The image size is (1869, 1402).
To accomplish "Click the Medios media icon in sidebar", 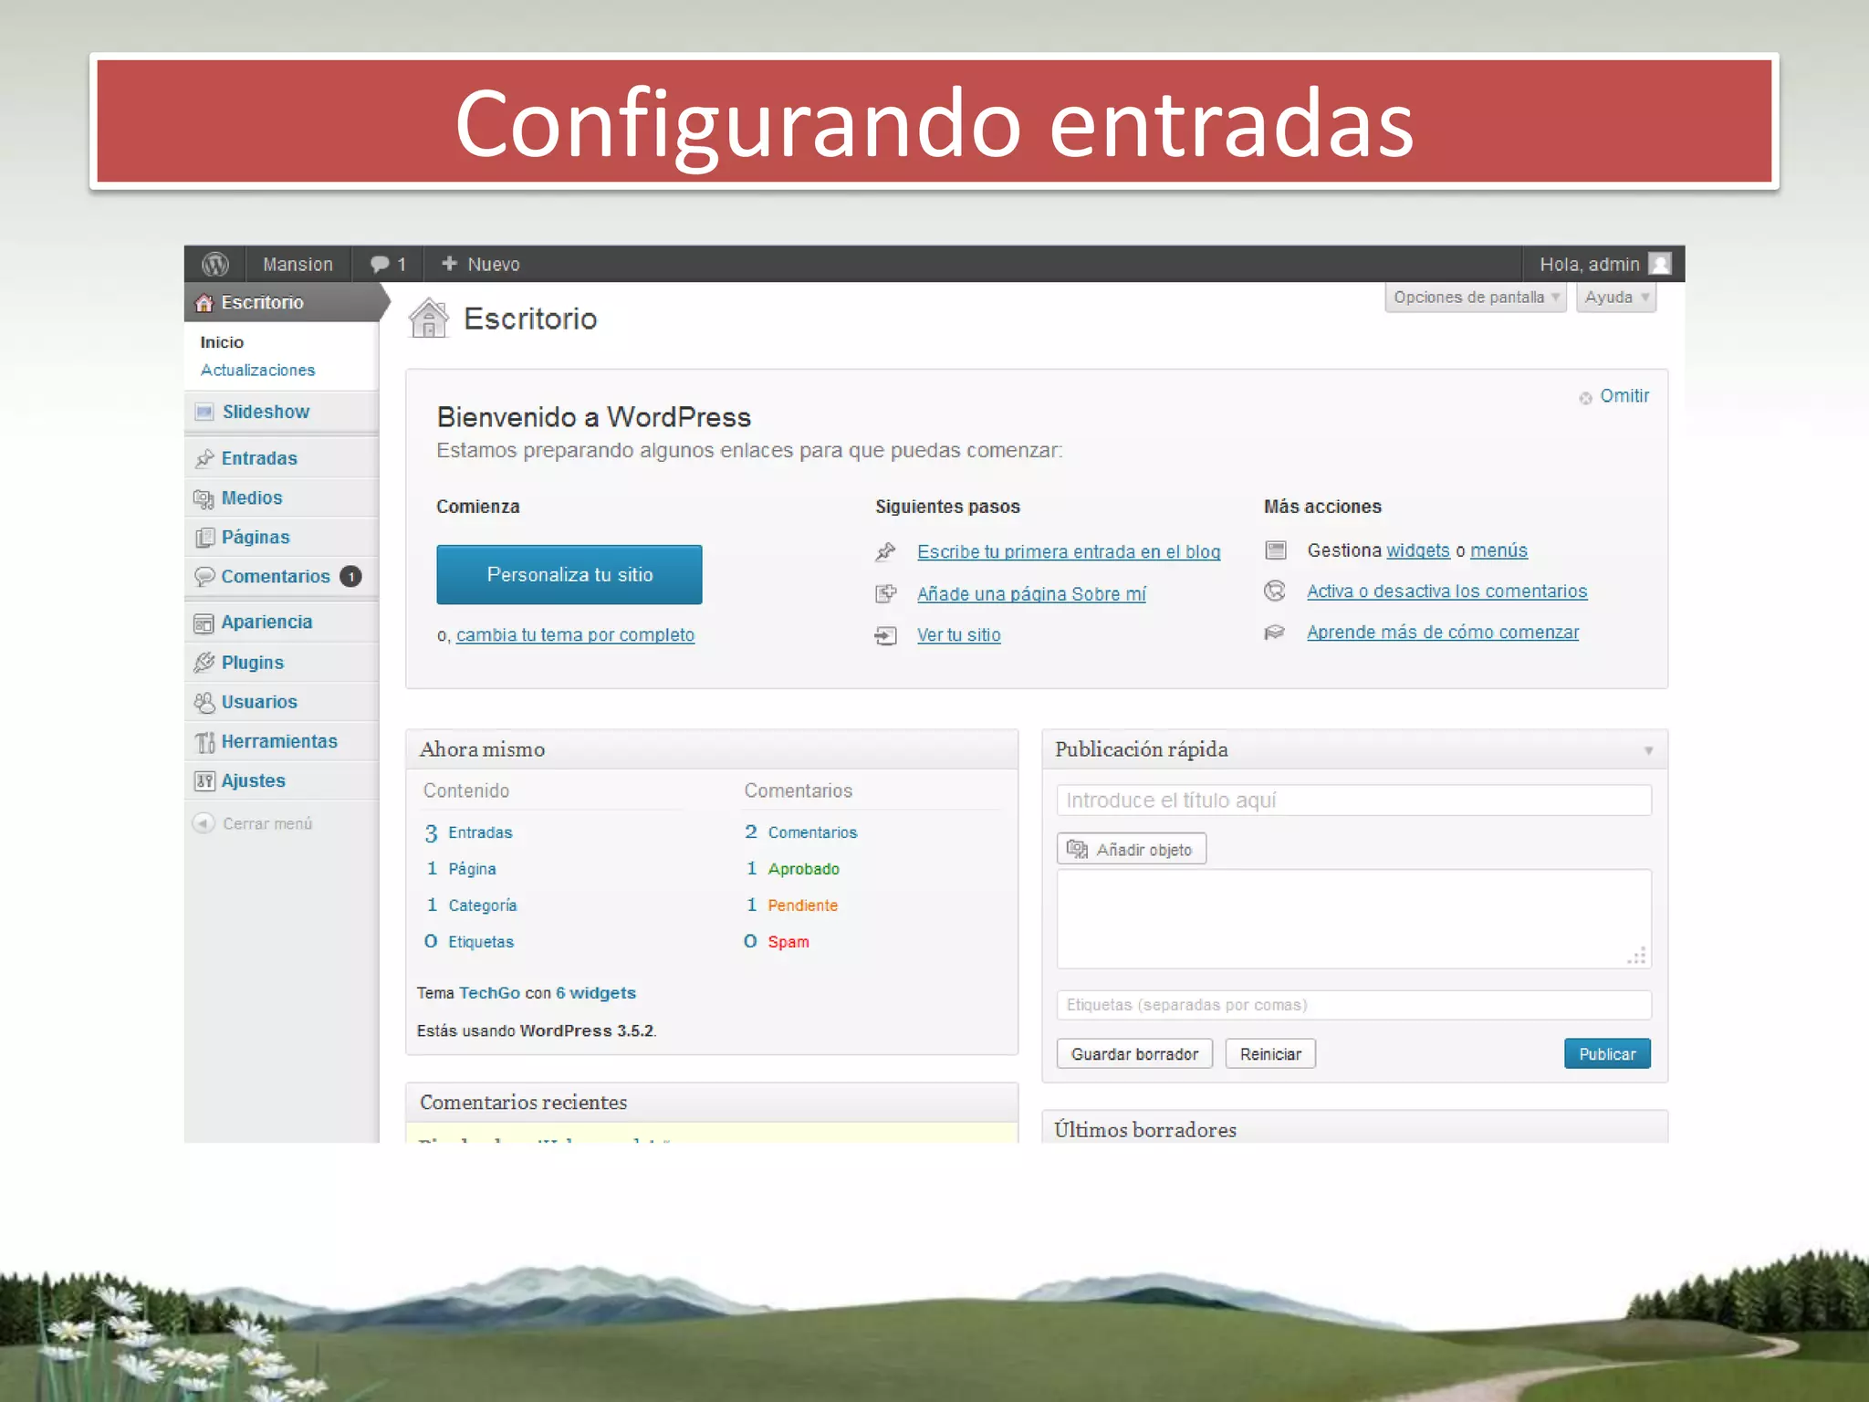I will (x=204, y=498).
